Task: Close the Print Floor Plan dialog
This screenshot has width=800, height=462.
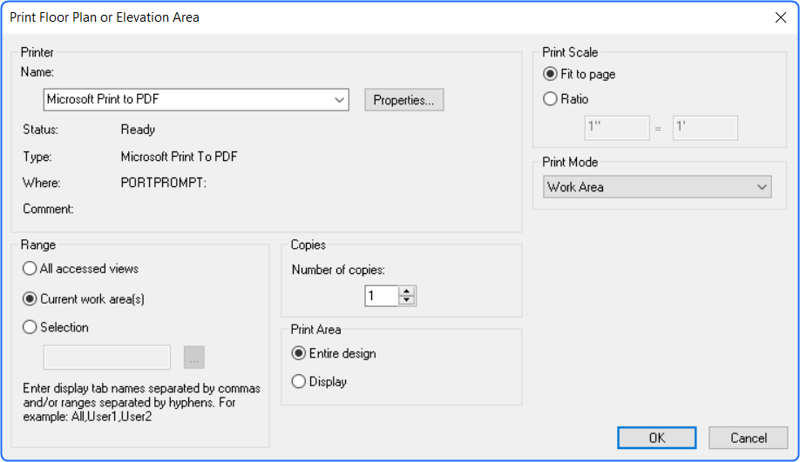Action: click(x=779, y=17)
